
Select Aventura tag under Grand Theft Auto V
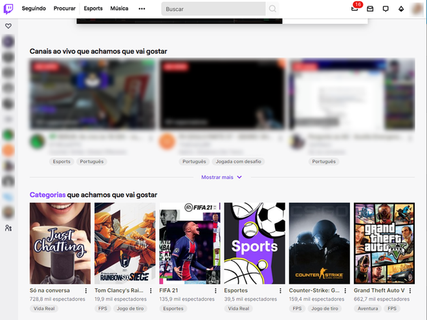pos(367,308)
